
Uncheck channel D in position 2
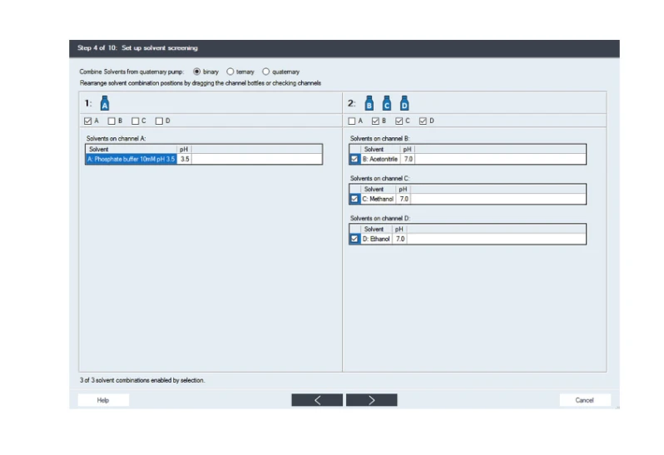click(423, 121)
